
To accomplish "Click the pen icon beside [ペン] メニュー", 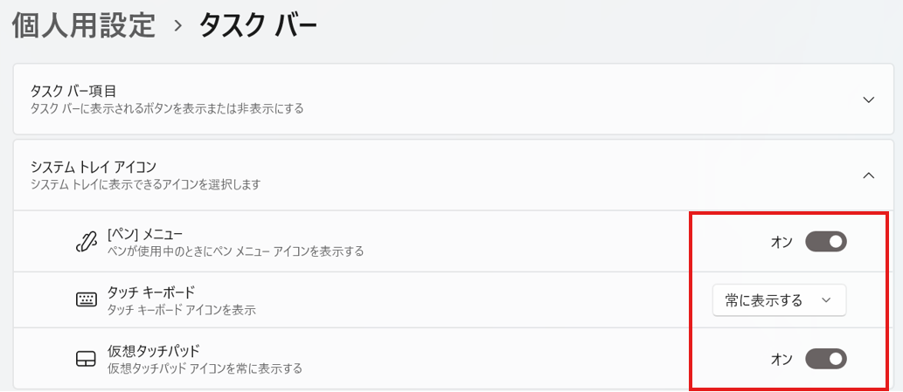I will pos(85,242).
